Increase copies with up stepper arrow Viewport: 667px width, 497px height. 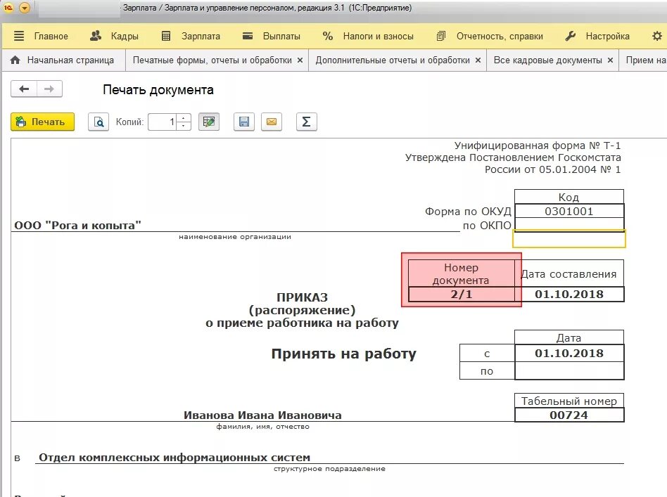click(x=184, y=118)
